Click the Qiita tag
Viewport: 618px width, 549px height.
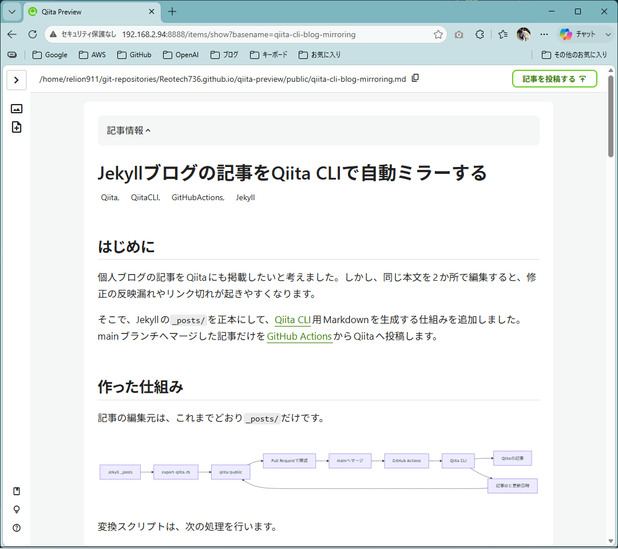110,198
